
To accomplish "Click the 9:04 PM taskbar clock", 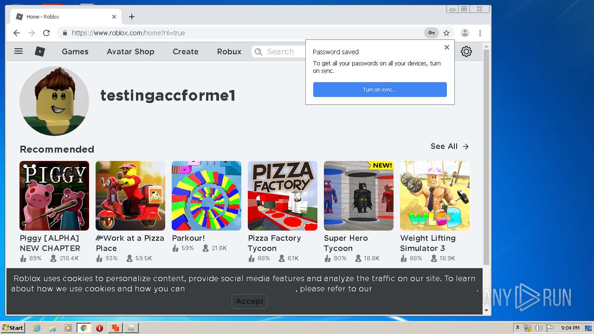I will [x=570, y=328].
